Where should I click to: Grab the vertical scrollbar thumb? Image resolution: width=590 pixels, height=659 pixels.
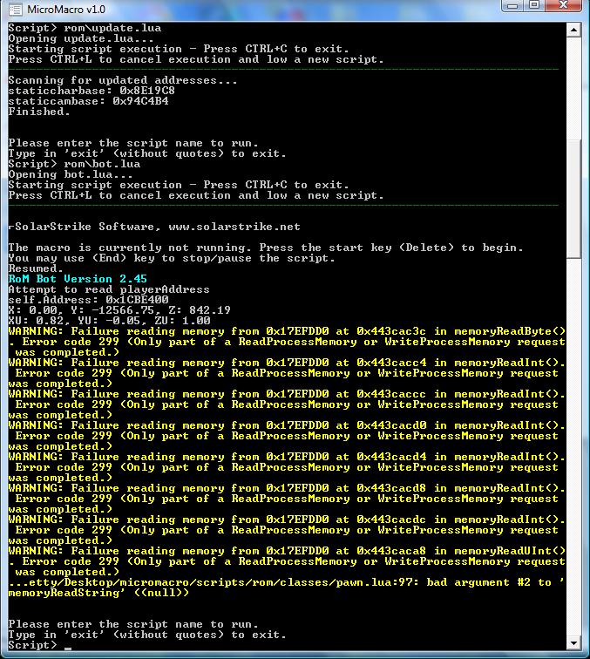coord(573,199)
